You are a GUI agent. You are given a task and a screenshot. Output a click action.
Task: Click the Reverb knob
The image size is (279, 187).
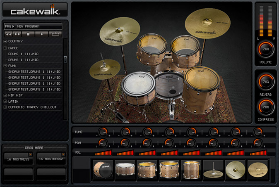[266, 82]
